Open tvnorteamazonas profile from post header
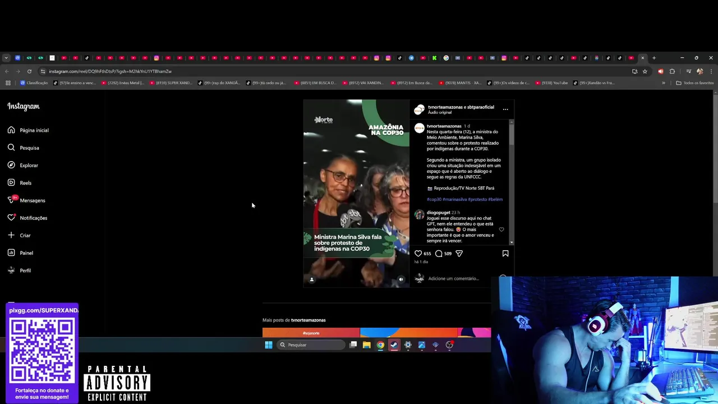Image resolution: width=718 pixels, height=404 pixels. [x=444, y=107]
